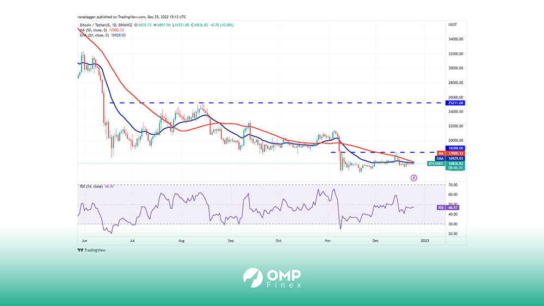This screenshot has height=306, width=544.
Task: Select the 18388.00 price label
Action: (455, 148)
